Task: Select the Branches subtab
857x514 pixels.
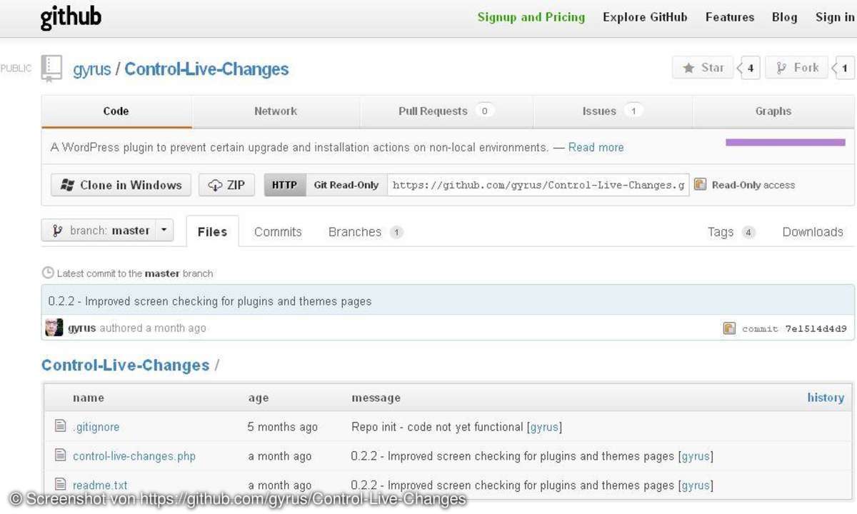Action: click(366, 232)
